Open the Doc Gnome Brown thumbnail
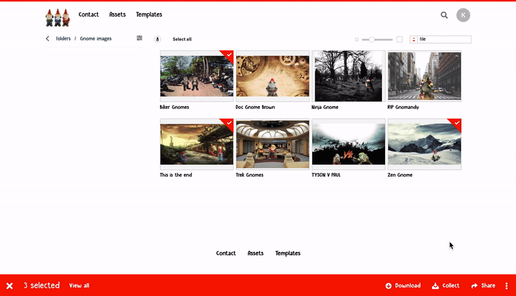This screenshot has height=296, width=516. (272, 76)
